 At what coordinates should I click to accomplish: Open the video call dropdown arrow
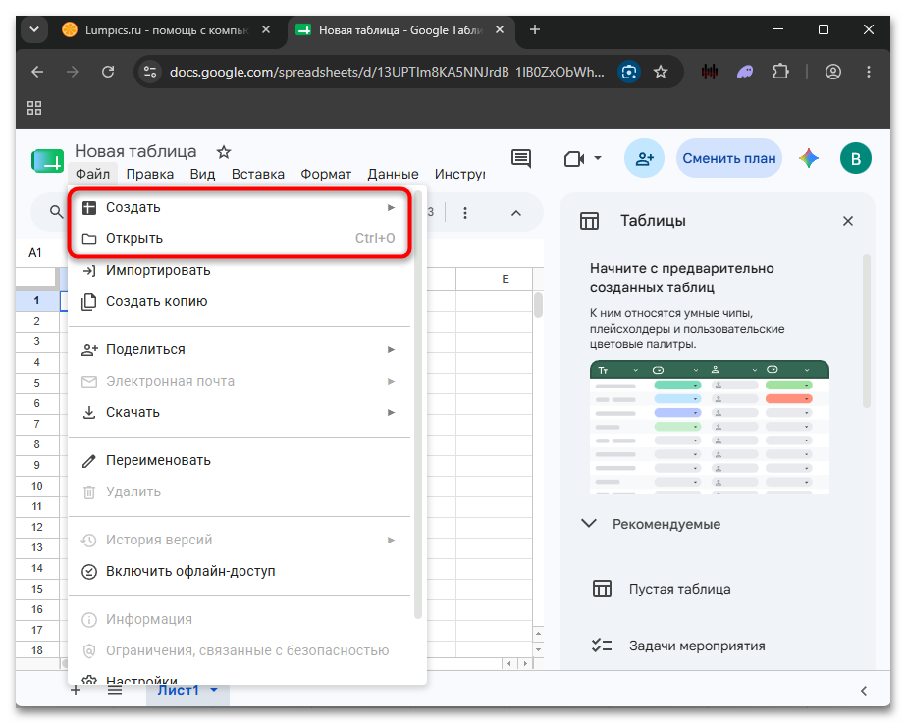[598, 158]
